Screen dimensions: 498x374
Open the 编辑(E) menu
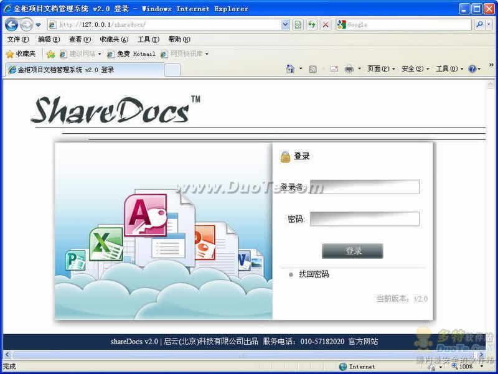(x=49, y=39)
